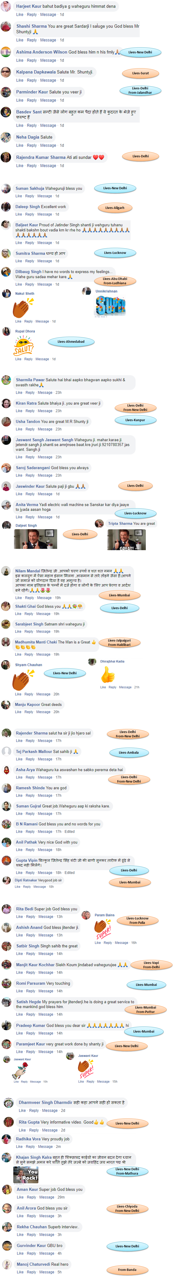The height and width of the screenshot is (1277, 174).
Task: Reply to Gurvinder Kaur's "GBU bro" comment
Action: (x=32, y=1253)
